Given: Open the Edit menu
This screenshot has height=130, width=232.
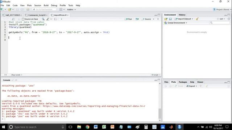Looking at the screenshot, I should pyautogui.click(x=8, y=5).
